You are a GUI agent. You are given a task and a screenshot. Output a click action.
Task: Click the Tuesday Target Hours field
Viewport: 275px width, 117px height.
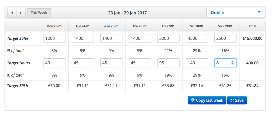83,63
